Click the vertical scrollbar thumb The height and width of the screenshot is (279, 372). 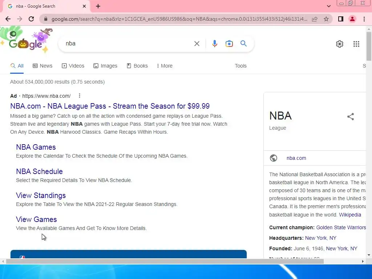pos(369,46)
